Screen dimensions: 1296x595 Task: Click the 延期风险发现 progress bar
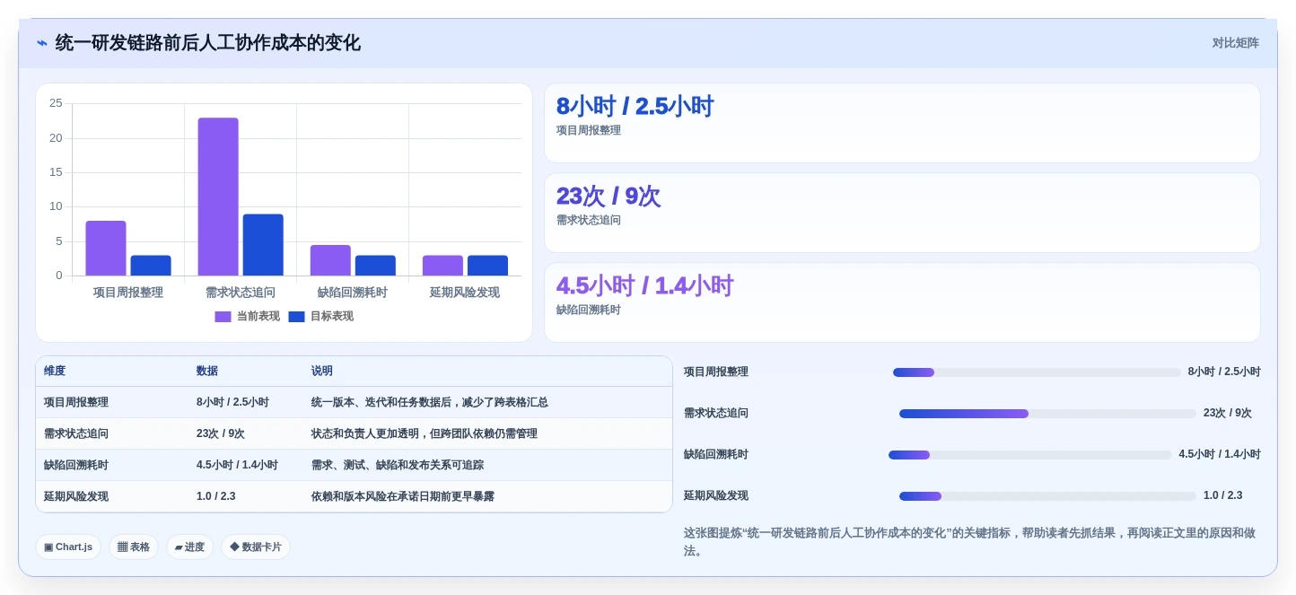(1047, 496)
